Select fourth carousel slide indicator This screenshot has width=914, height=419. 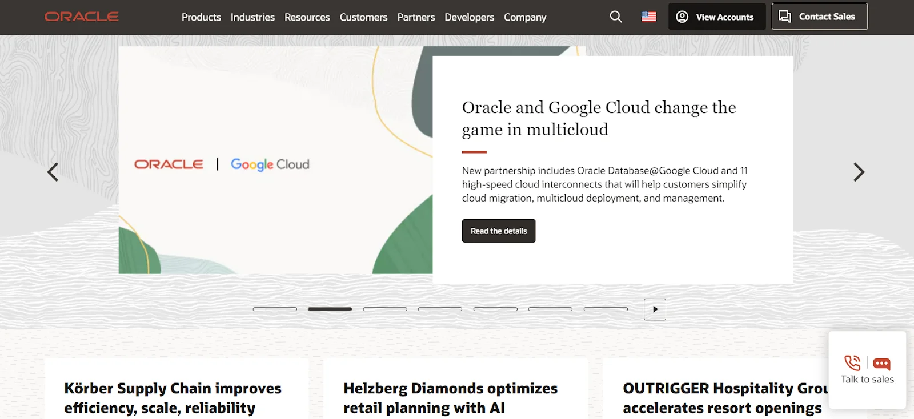pyautogui.click(x=440, y=309)
